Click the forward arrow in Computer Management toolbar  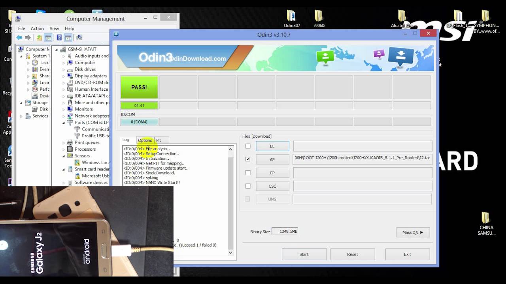tap(28, 38)
